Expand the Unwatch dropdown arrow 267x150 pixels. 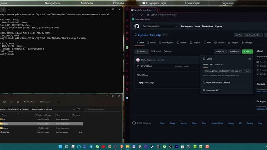(x=260, y=35)
